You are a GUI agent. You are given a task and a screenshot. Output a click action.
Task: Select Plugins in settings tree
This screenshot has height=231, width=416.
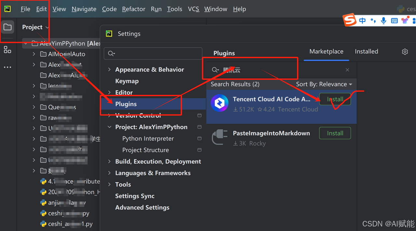tap(126, 104)
